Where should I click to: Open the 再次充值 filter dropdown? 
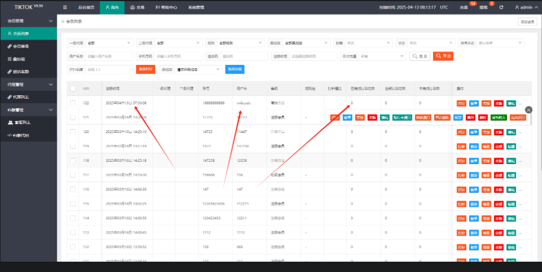click(x=382, y=56)
